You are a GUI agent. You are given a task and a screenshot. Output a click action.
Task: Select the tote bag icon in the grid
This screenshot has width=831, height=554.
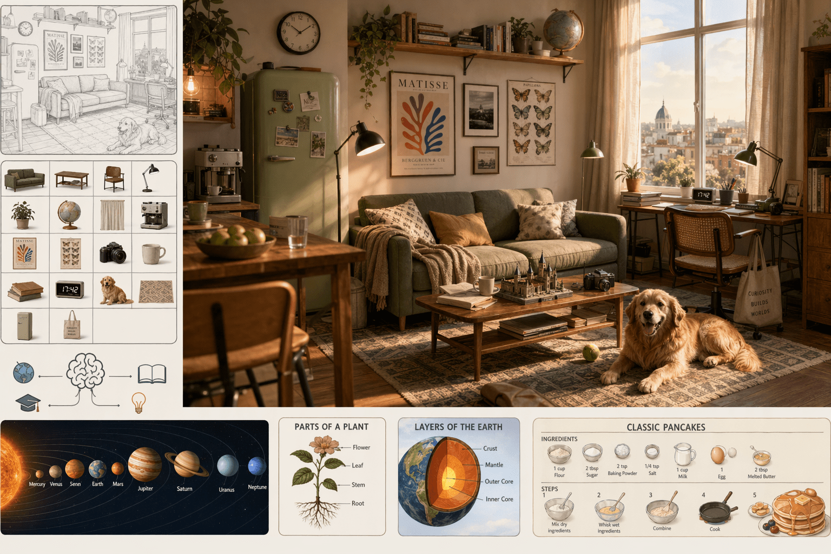71,325
